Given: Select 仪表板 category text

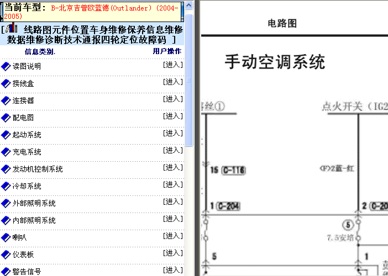Looking at the screenshot, I should [x=23, y=254].
